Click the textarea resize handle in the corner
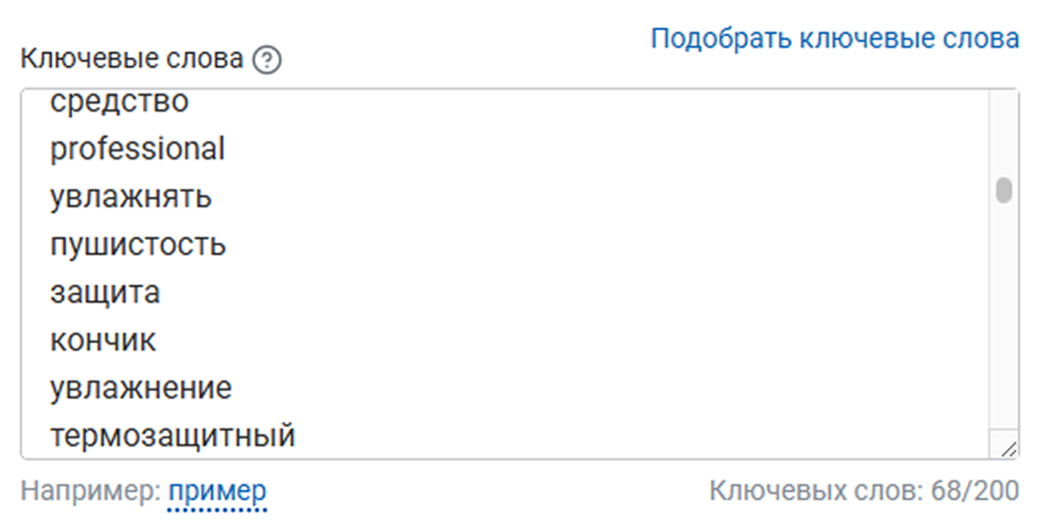Viewport: 1050px width, 526px height. (1008, 449)
